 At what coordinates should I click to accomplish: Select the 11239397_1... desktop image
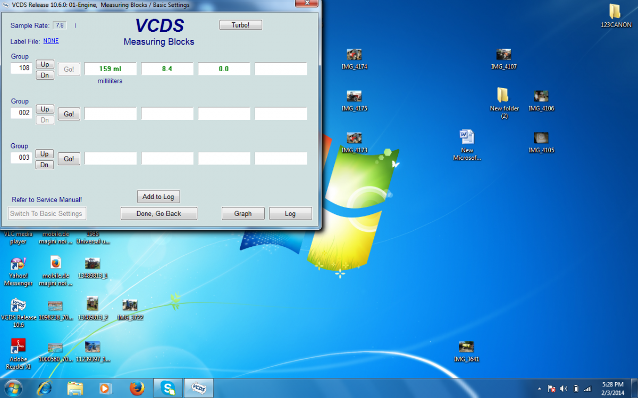(x=93, y=352)
